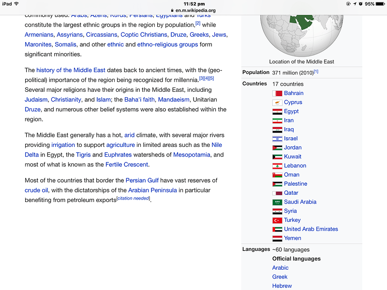Open 'history of the Middle East' link

(x=71, y=70)
